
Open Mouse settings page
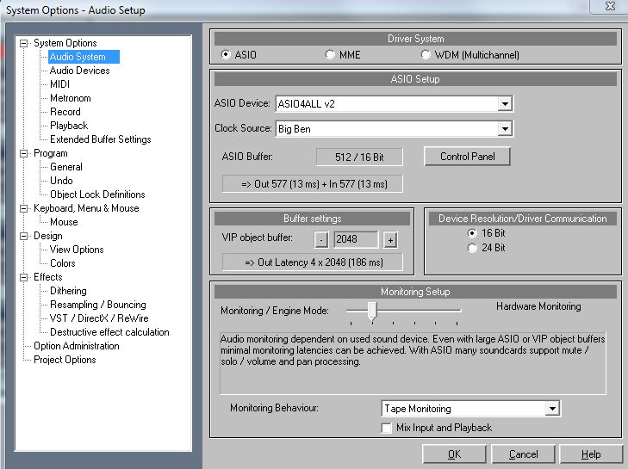[x=64, y=222]
